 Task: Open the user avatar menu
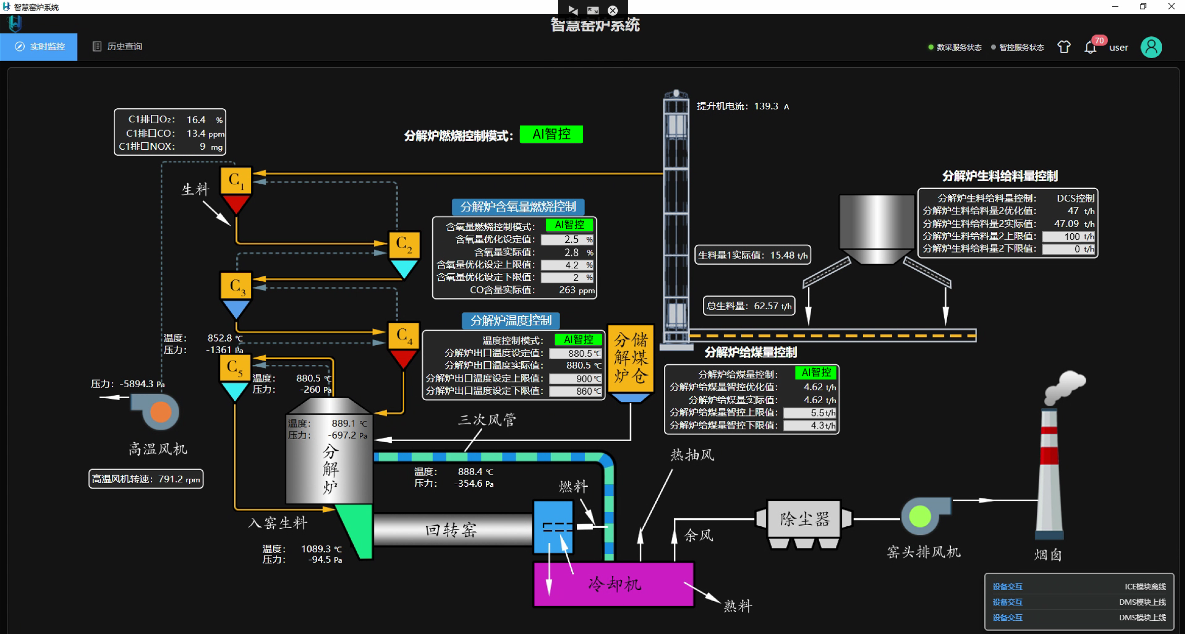(x=1151, y=48)
